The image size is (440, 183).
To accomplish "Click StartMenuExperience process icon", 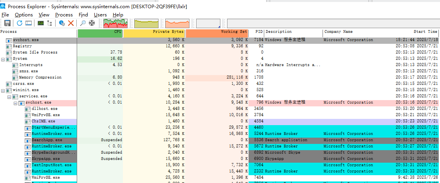I will (27, 127).
